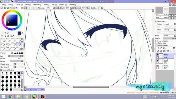Select the Move tool
This screenshot has height=99, width=176.
(2, 36)
